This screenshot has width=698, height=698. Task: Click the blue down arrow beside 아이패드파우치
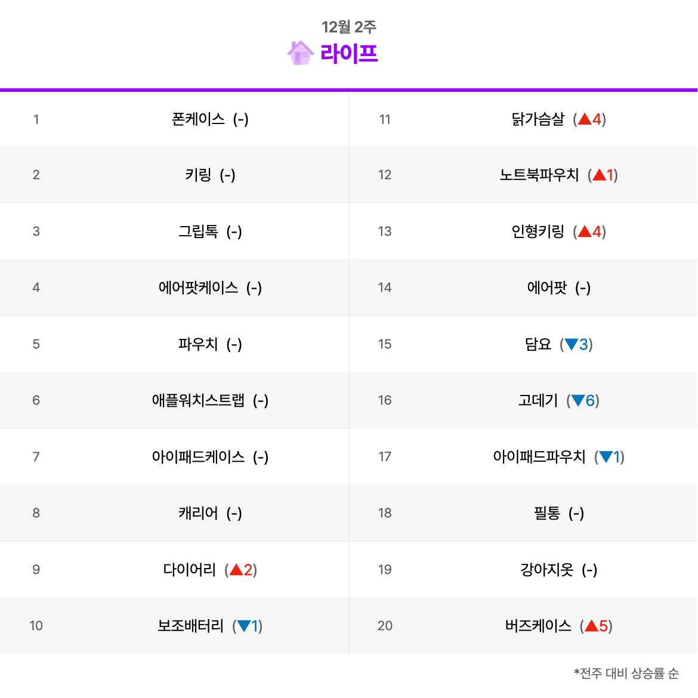tap(606, 457)
